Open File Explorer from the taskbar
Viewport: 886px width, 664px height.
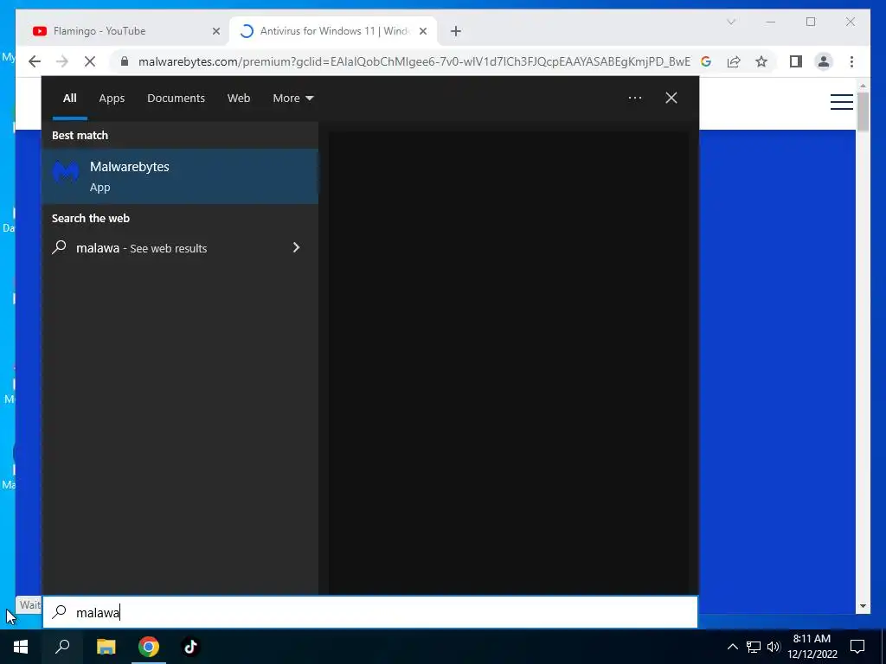click(106, 647)
